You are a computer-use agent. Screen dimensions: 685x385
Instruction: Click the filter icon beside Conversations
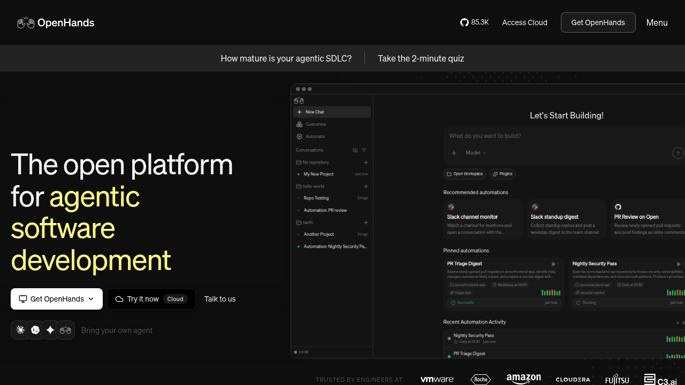pos(364,150)
